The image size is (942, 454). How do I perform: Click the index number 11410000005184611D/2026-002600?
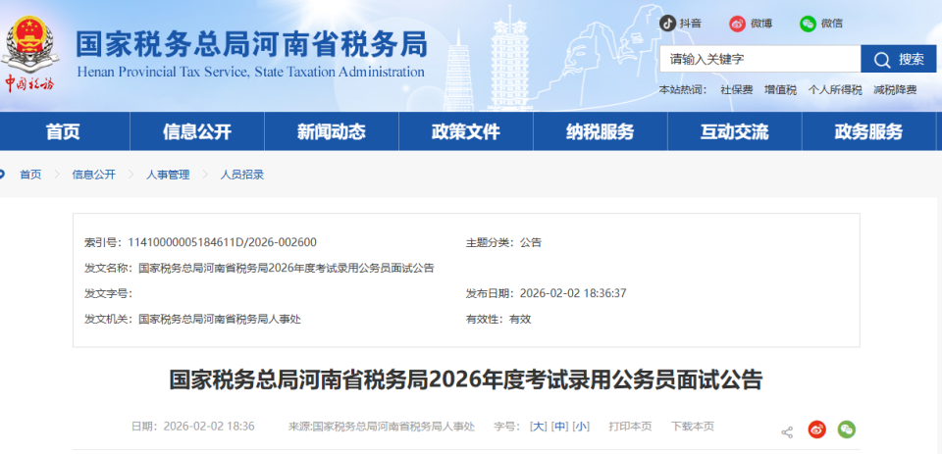coord(223,242)
